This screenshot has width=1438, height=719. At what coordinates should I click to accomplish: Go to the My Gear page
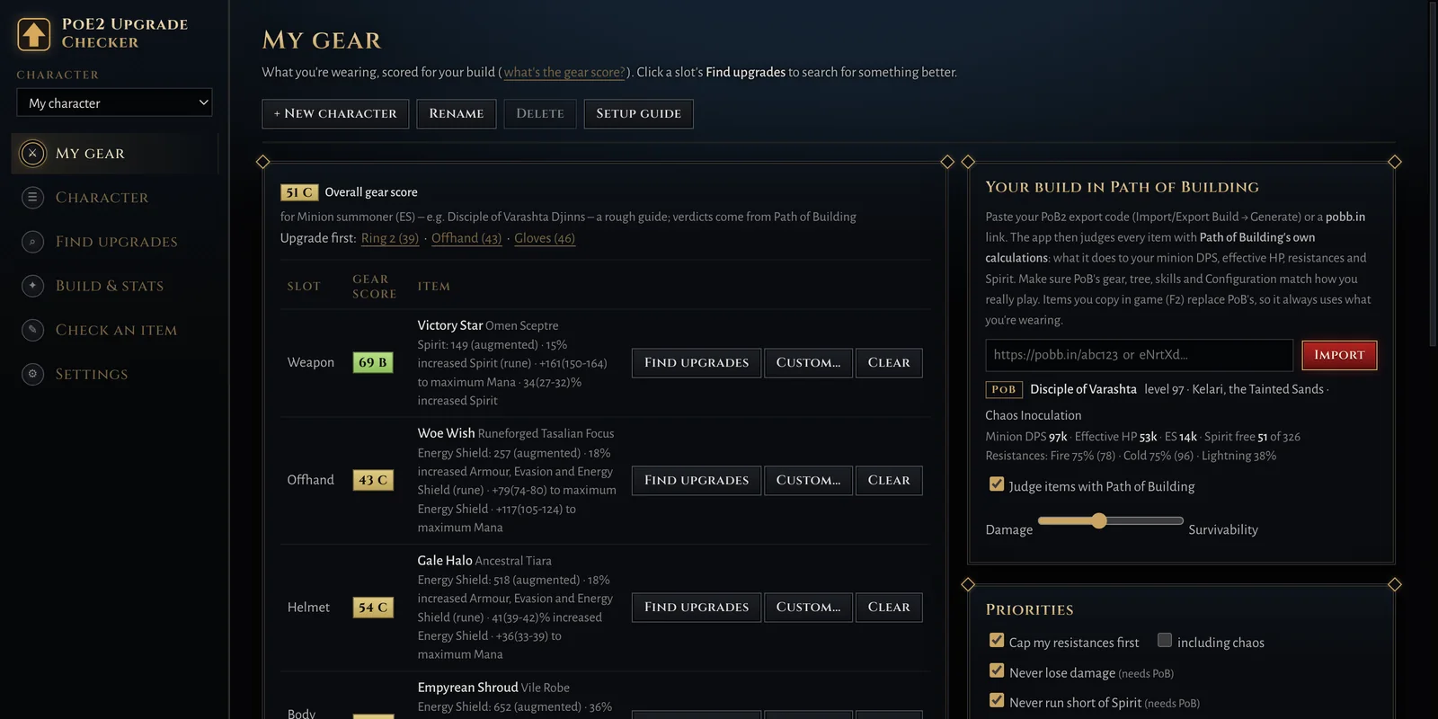(114, 154)
